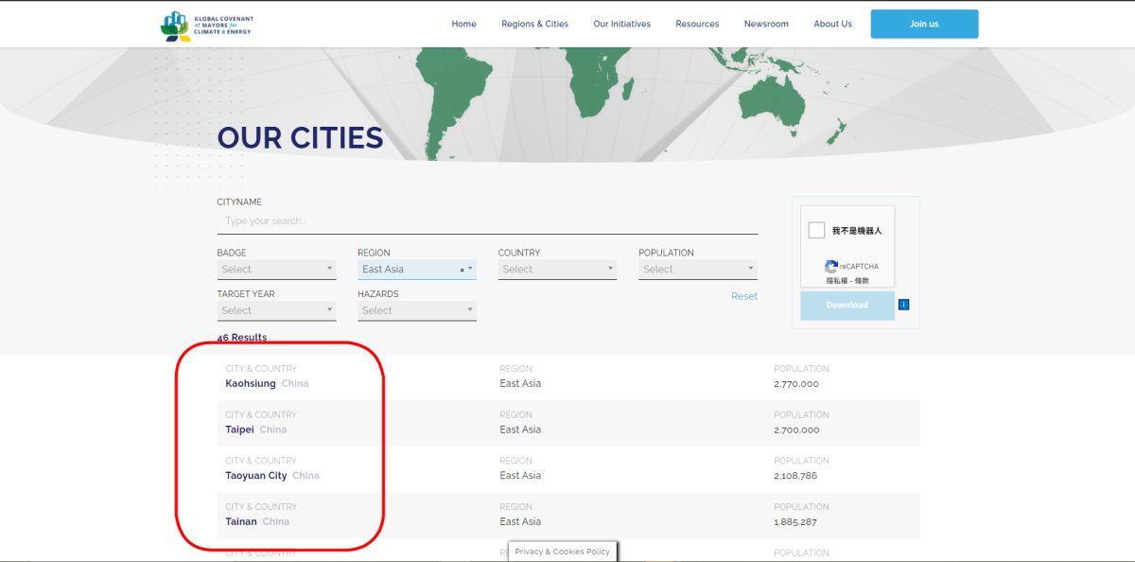Check the reCAPTCHA not-a-robot checkbox
Viewport: 1135px width, 562px height.
[x=816, y=230]
